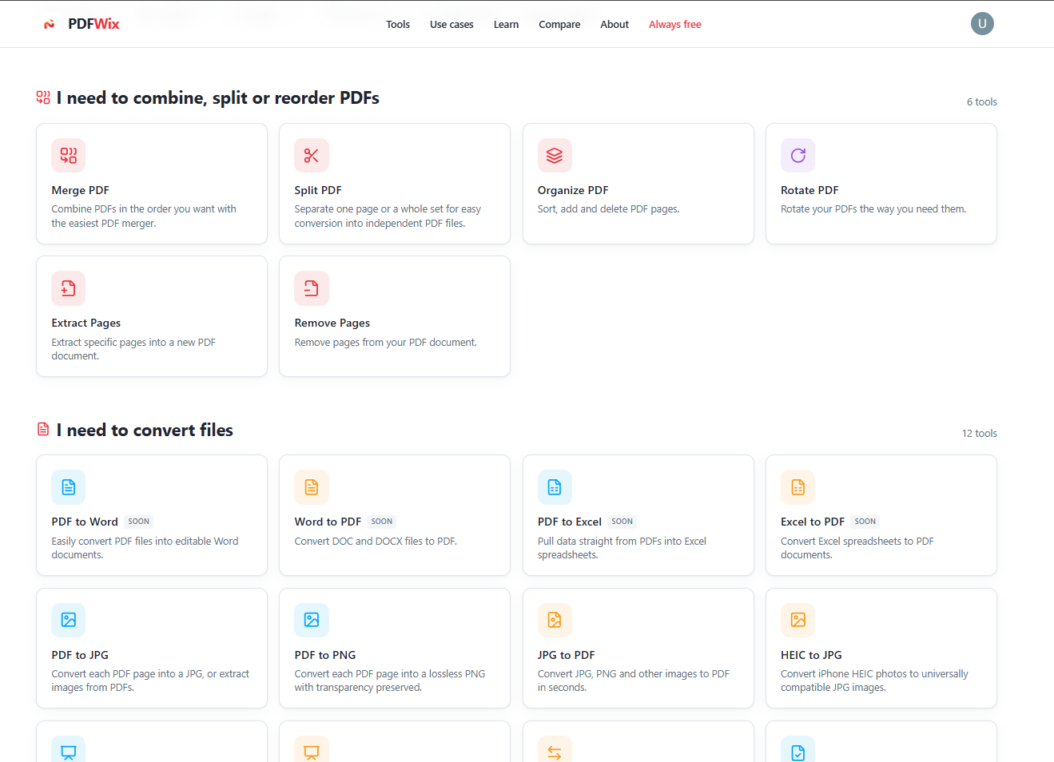Click 'I need to combine, split or reorder PDFs' heading
This screenshot has width=1054, height=762.
pyautogui.click(x=218, y=97)
